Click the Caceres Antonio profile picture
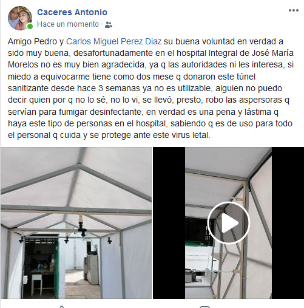Viewport: 304px width, 308px height. [x=20, y=18]
